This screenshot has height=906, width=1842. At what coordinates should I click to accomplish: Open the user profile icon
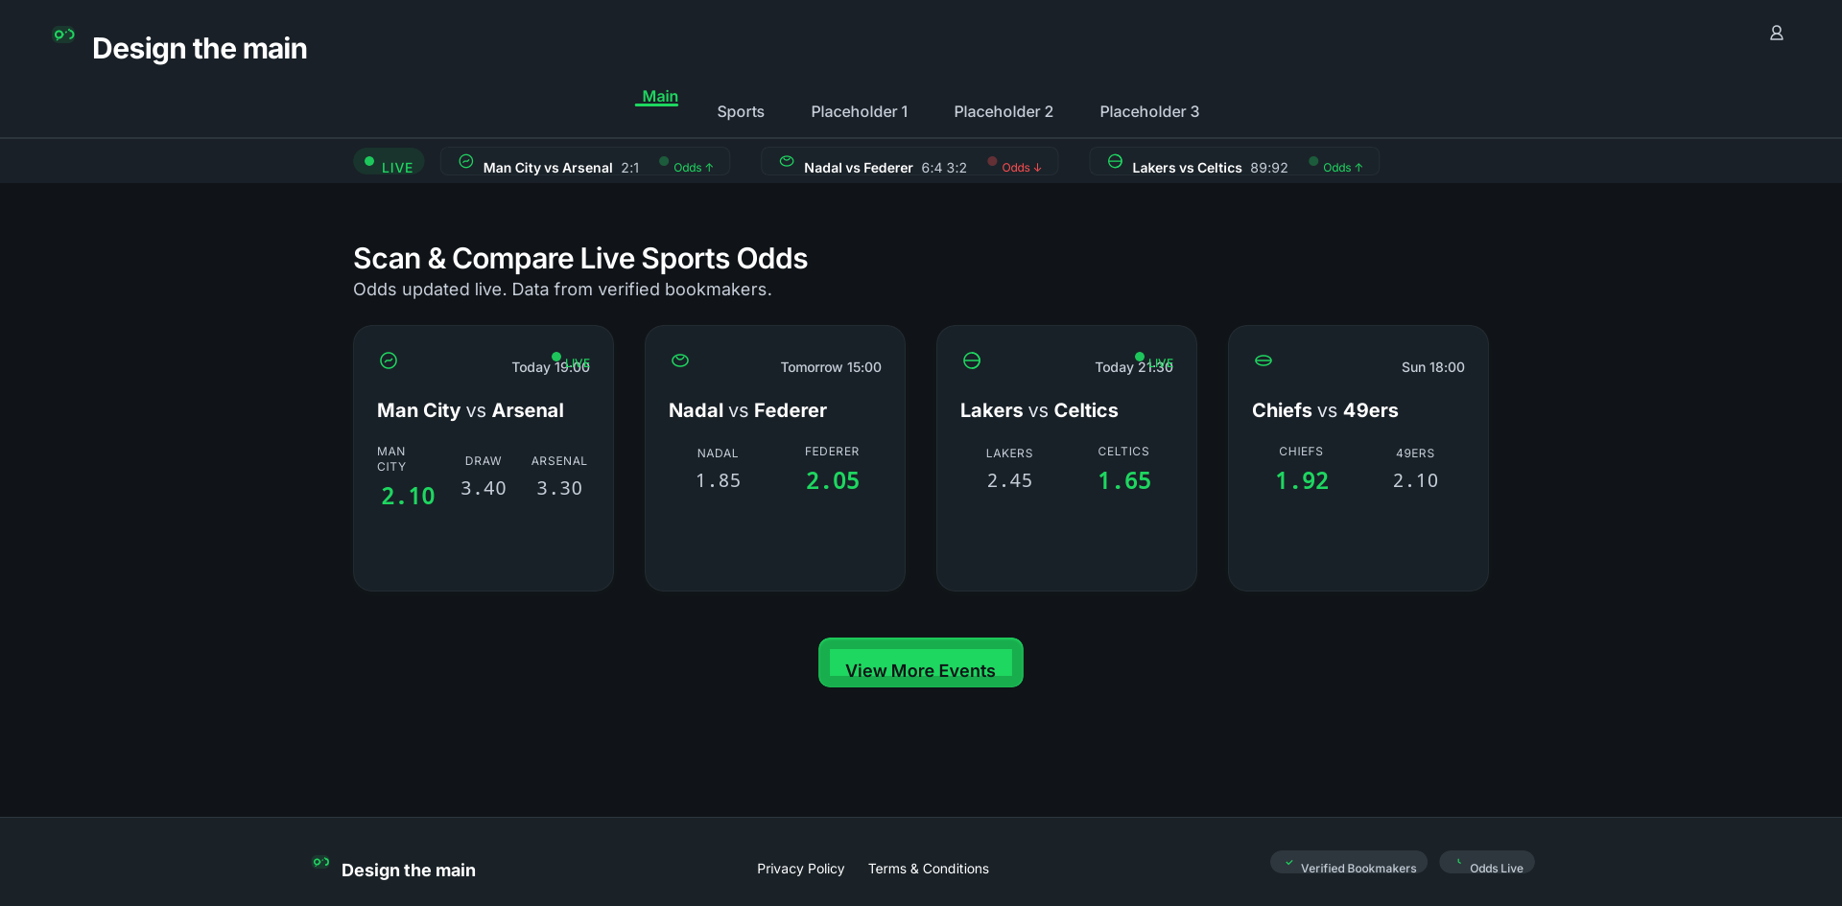click(1776, 34)
